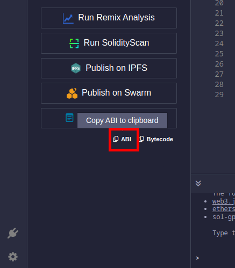Click the Remix Analysis chart icon
This screenshot has width=235, height=268.
[x=68, y=18]
